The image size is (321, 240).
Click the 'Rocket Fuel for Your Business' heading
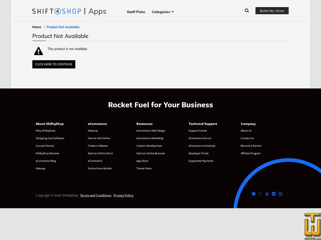tap(161, 105)
